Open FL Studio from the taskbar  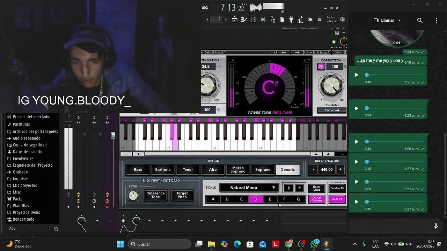click(327, 244)
